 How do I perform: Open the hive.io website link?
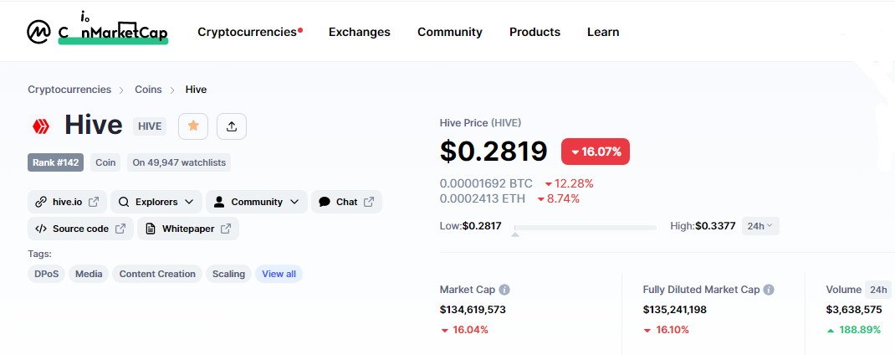click(67, 202)
